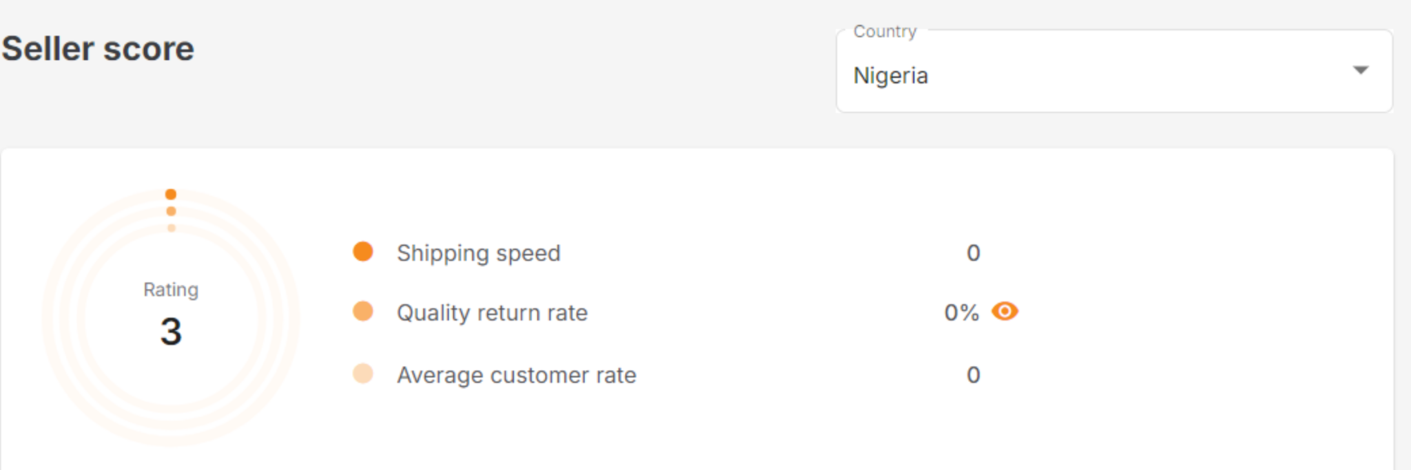Select the Seller score heading
The image size is (1411, 470).
pyautogui.click(x=97, y=48)
